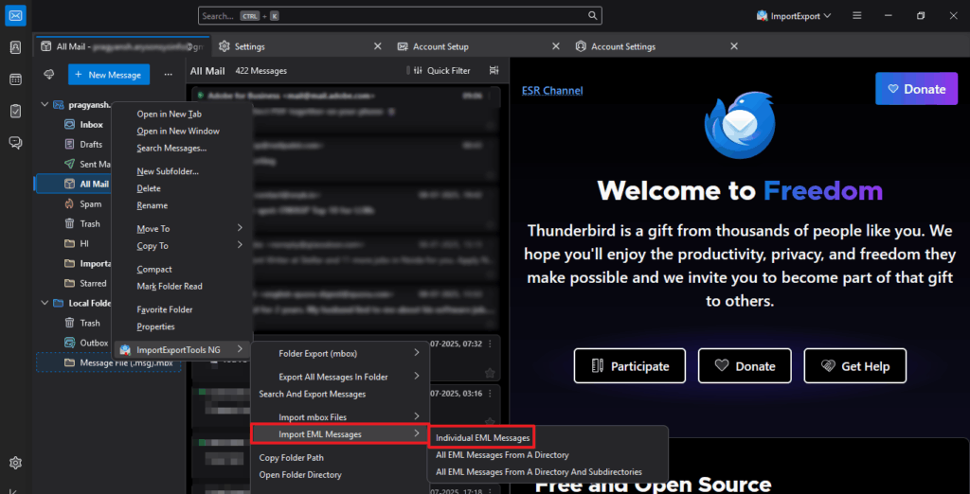The height and width of the screenshot is (494, 970).
Task: Select Search Messages... menu entry
Action: coord(171,149)
